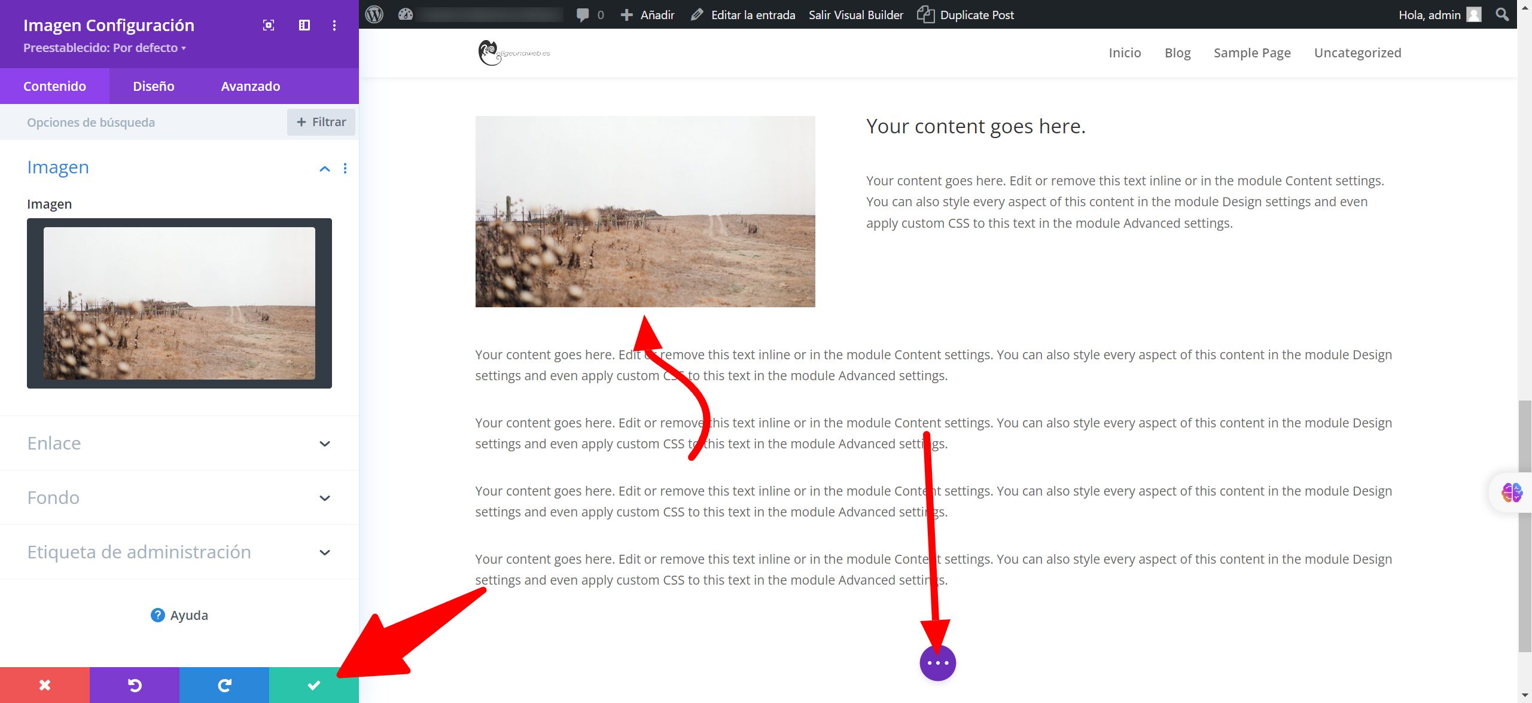Click the Divi AI brain icon
This screenshot has height=703, width=1532.
pos(1512,493)
